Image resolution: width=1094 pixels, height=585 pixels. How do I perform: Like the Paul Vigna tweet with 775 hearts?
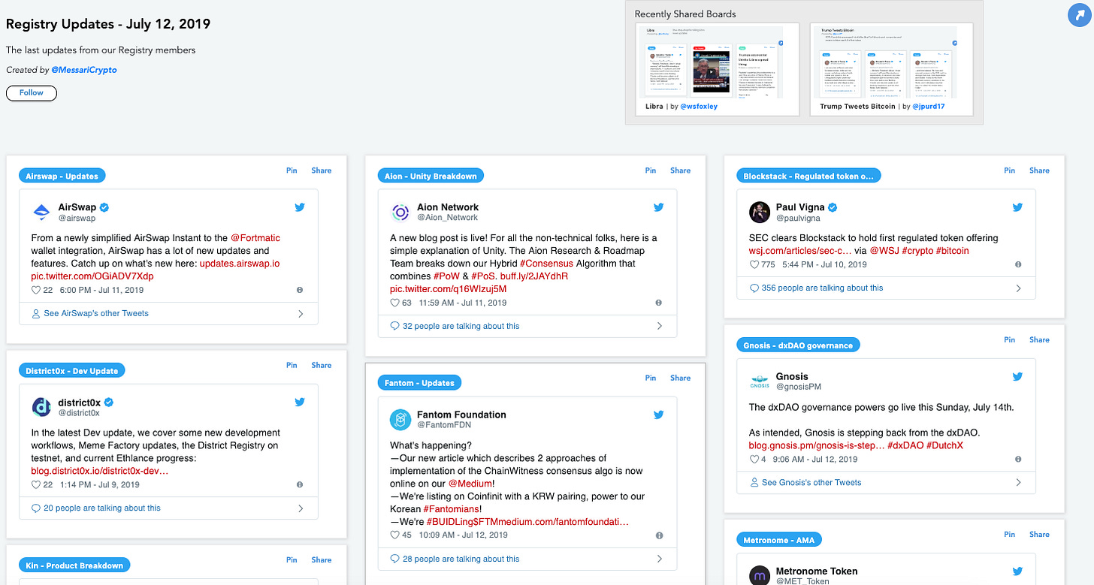[x=754, y=264]
